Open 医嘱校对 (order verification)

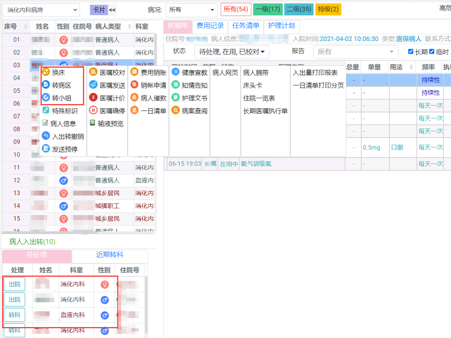point(109,73)
